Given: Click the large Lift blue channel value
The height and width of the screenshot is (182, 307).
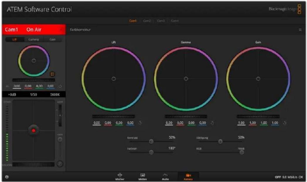Looking at the screenshot, I should point(130,123).
